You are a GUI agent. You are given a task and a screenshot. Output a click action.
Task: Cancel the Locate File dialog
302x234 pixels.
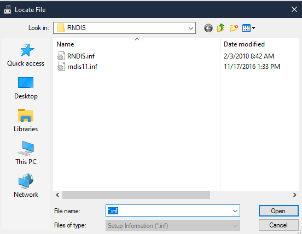click(x=278, y=225)
